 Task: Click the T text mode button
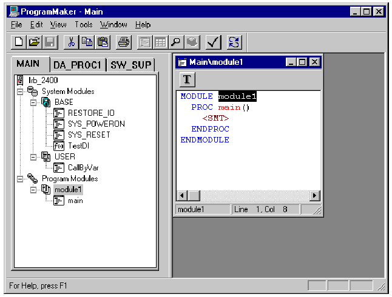pyautogui.click(x=188, y=79)
